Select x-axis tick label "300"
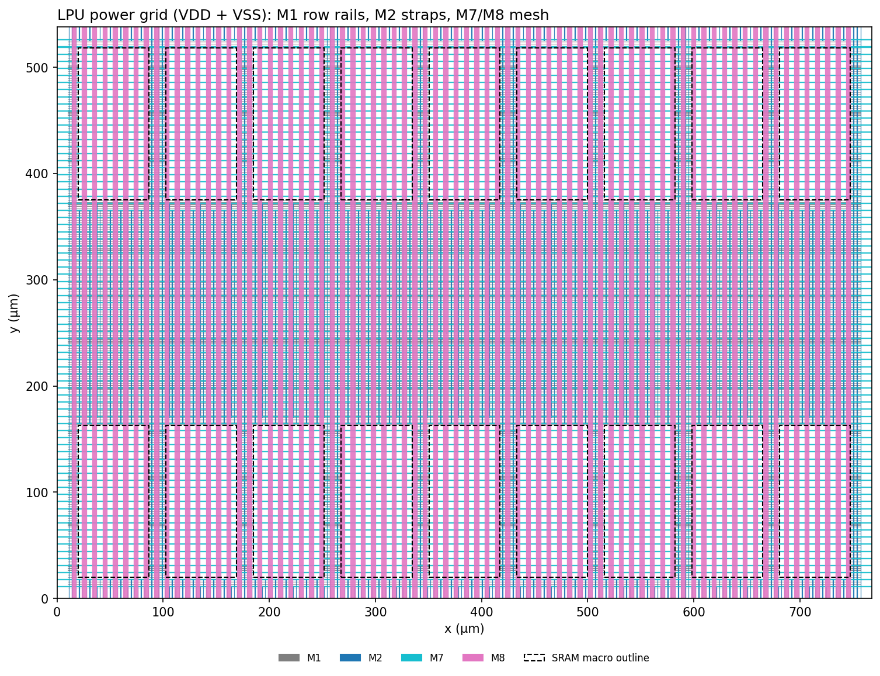 (375, 612)
